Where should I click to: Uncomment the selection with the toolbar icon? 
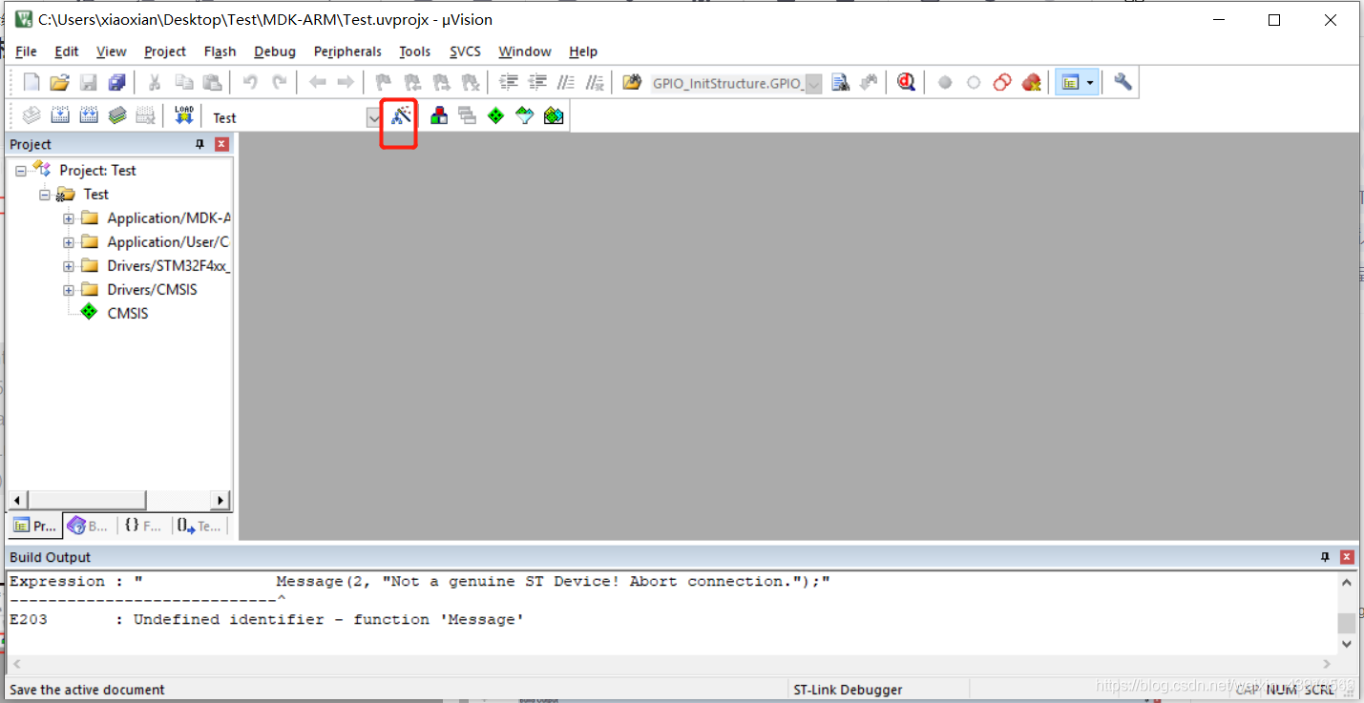click(x=595, y=83)
